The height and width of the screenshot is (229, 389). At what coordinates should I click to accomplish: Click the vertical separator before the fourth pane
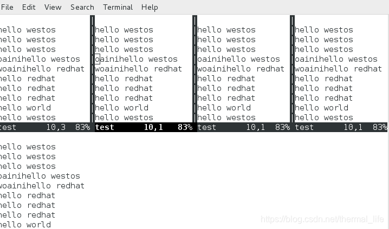click(292, 69)
